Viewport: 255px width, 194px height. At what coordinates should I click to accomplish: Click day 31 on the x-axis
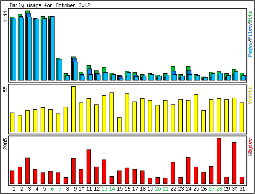(x=242, y=189)
